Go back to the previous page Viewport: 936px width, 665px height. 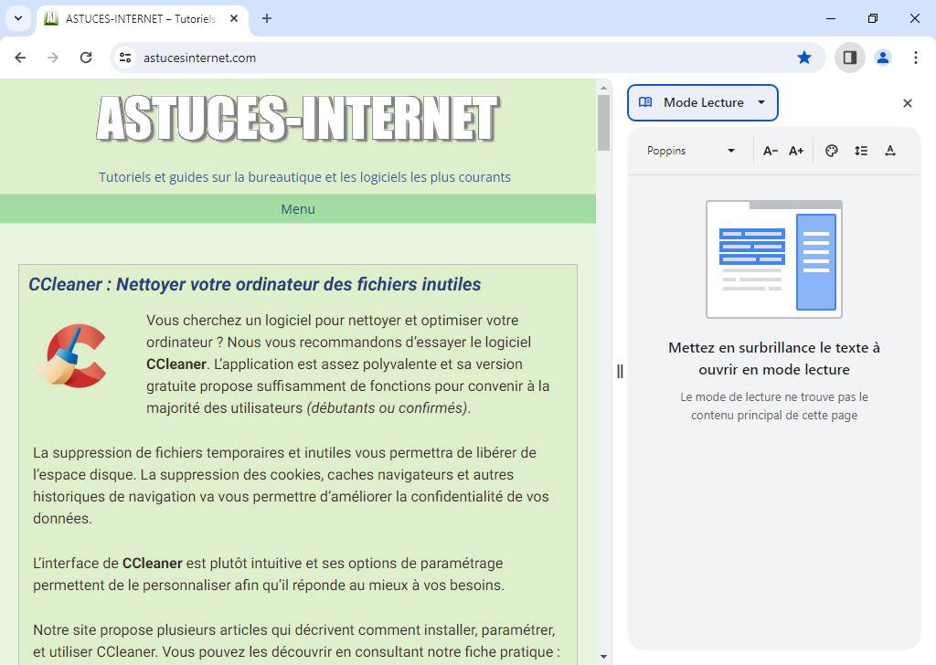[x=20, y=57]
